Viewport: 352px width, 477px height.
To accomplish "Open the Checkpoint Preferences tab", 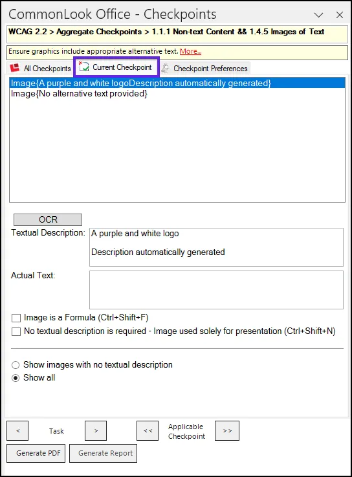I will (x=204, y=68).
